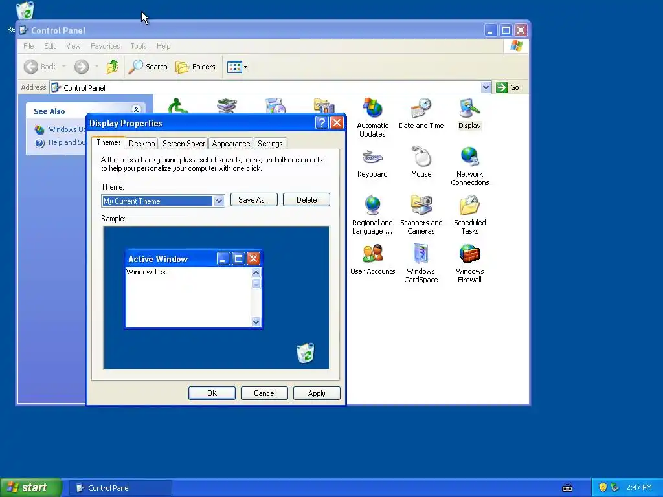This screenshot has height=497, width=663.
Task: Open the Back button history dropdown arrow
Action: (x=64, y=67)
